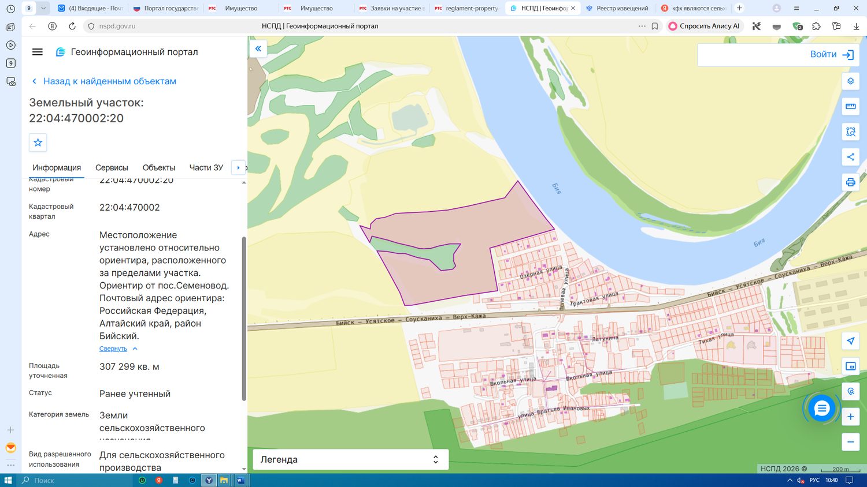
Task: Open the Части ЗУ tab
Action: point(206,167)
